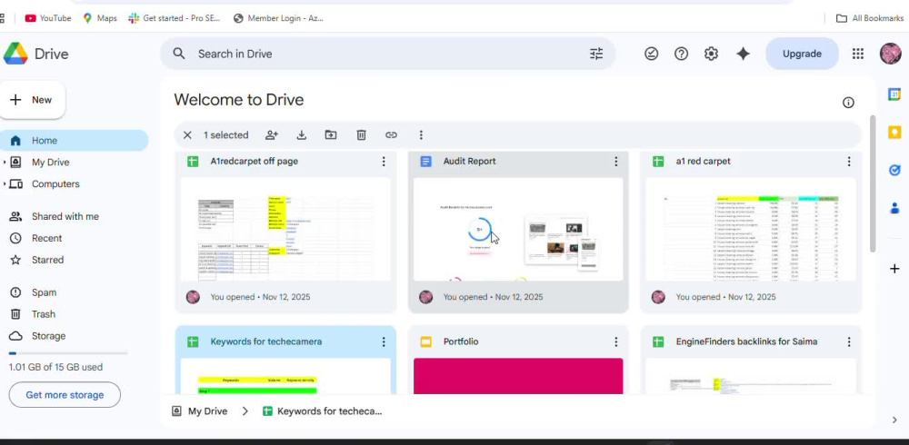909x445 pixels.
Task: Click the search magnifier icon
Action: [179, 54]
